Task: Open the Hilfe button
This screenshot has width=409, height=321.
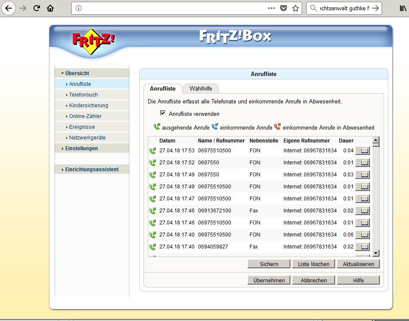Action: [358, 280]
